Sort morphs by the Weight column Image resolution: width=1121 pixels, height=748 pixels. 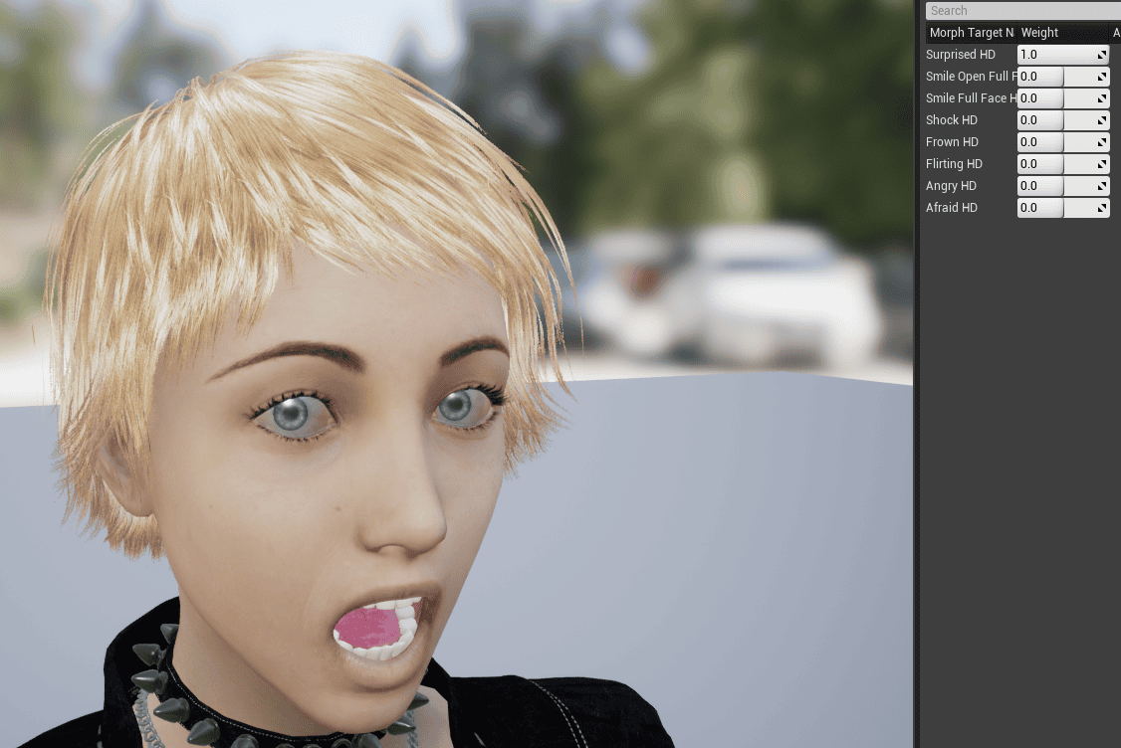pyautogui.click(x=1039, y=33)
